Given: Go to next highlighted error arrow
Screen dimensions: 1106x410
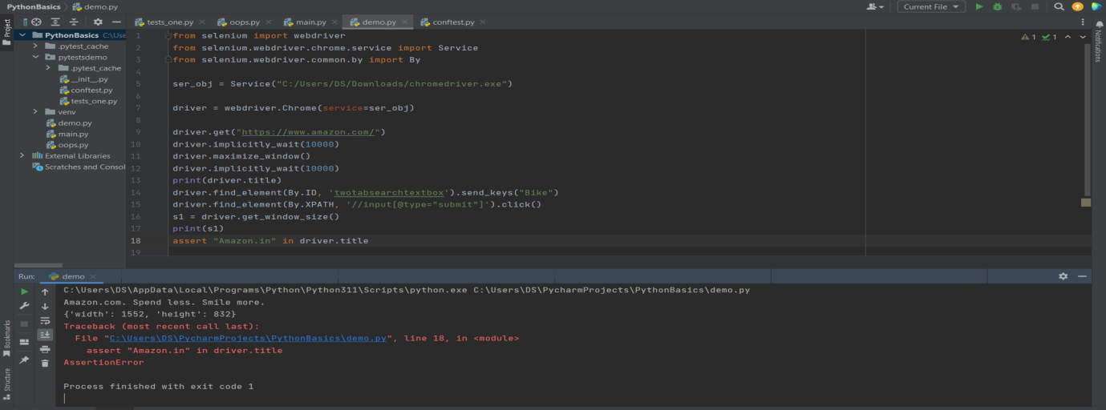Looking at the screenshot, I should [1083, 37].
